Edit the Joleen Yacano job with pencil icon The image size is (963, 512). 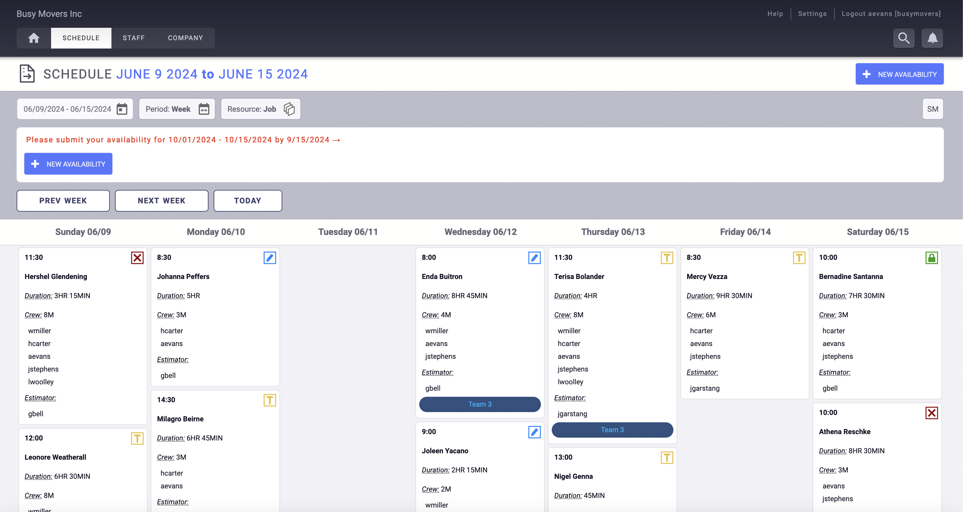[534, 432]
